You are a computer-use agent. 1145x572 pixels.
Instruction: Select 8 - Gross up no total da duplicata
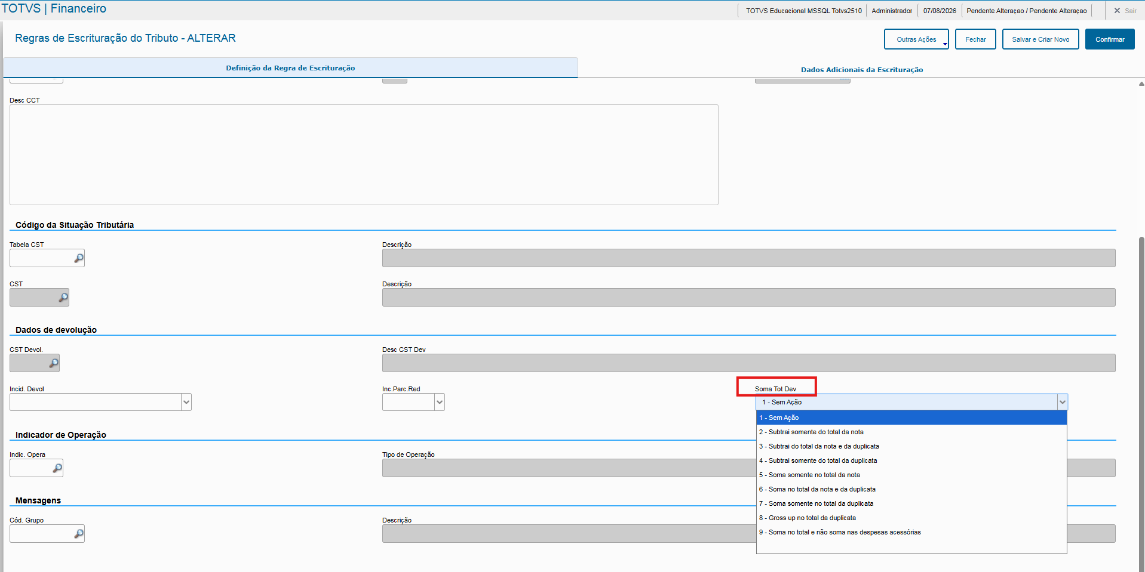(911, 518)
